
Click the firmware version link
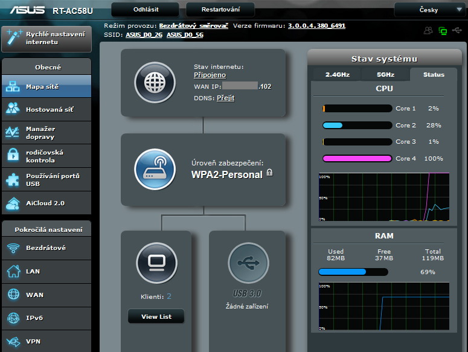click(x=316, y=26)
